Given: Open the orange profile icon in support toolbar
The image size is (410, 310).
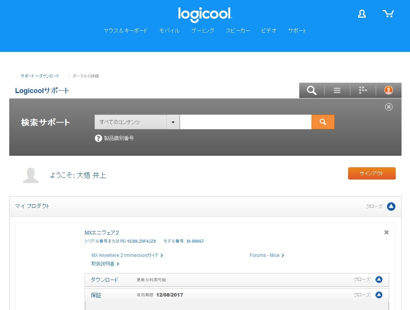Looking at the screenshot, I should point(388,90).
